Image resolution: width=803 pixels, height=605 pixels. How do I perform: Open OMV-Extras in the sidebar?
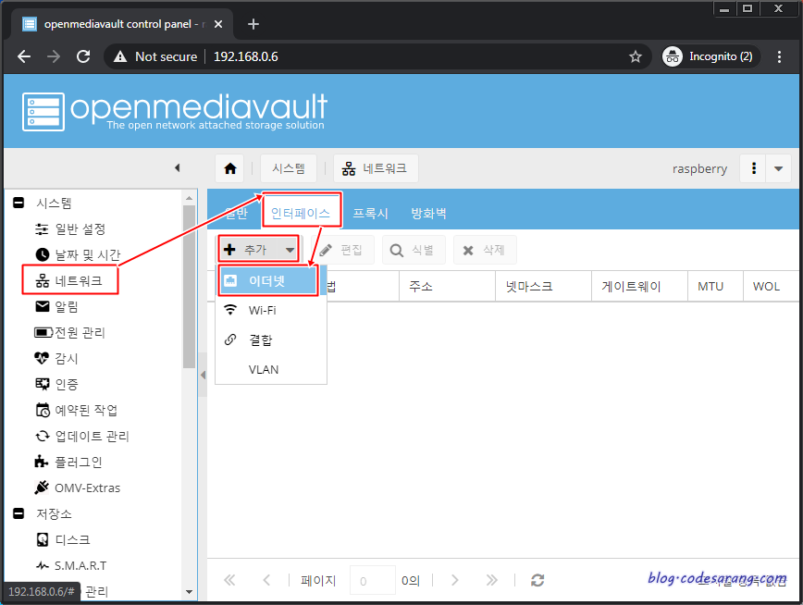tap(78, 488)
